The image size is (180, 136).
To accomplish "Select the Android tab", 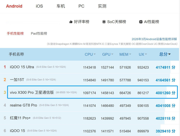I will coord(14,6).
